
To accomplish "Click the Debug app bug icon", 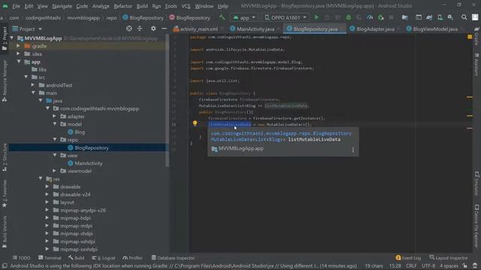I will click(x=349, y=17).
